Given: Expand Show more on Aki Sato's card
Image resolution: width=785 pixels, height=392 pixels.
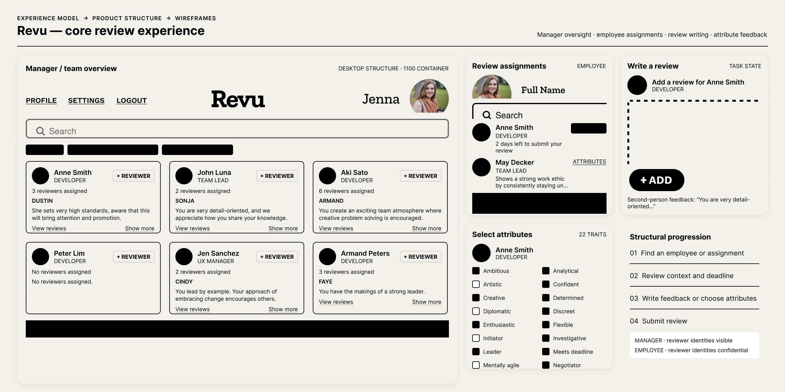Looking at the screenshot, I should 427,228.
